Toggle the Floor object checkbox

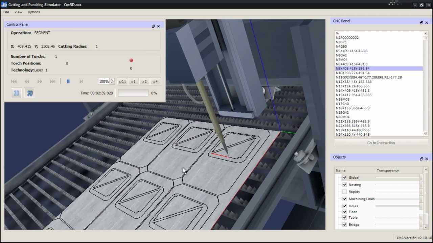click(x=344, y=212)
